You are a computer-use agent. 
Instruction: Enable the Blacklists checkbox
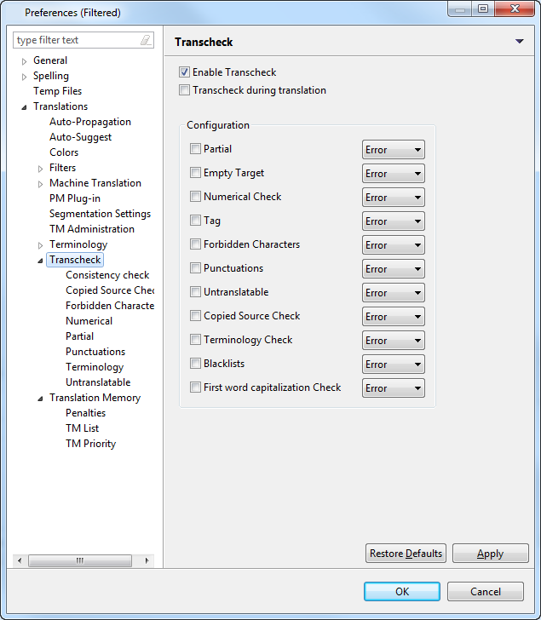(195, 364)
